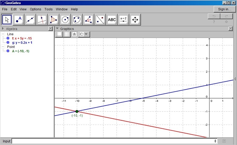The width and height of the screenshot is (237, 145).
Task: Select the New Point tool
Action: click(19, 20)
